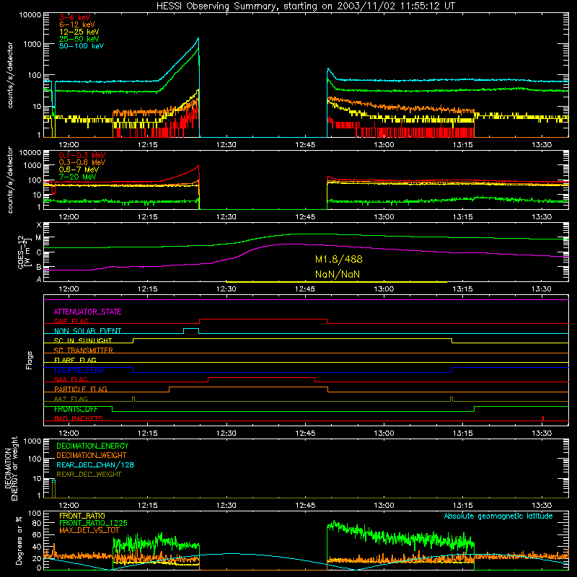Select the 12-25 keV legend label
Viewport: 577px width, 577px height.
pyautogui.click(x=79, y=32)
